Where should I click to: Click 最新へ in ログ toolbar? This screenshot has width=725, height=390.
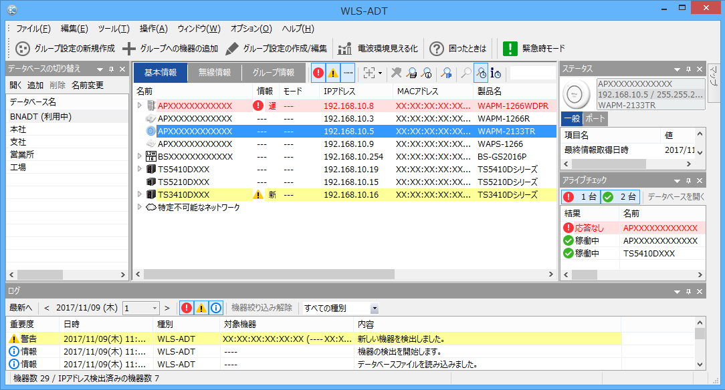click(21, 308)
